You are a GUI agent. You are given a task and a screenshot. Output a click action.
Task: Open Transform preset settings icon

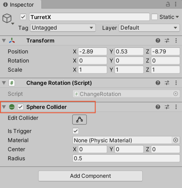point(167,40)
